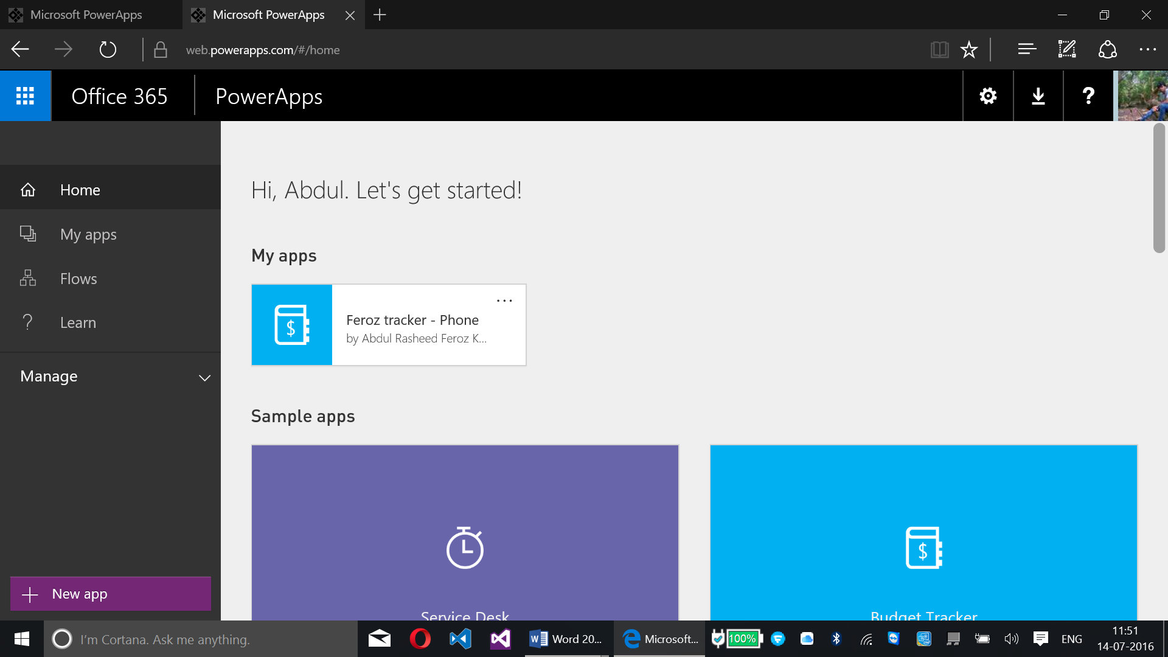This screenshot has width=1168, height=657.
Task: Click the Office 365 header link
Action: (119, 96)
